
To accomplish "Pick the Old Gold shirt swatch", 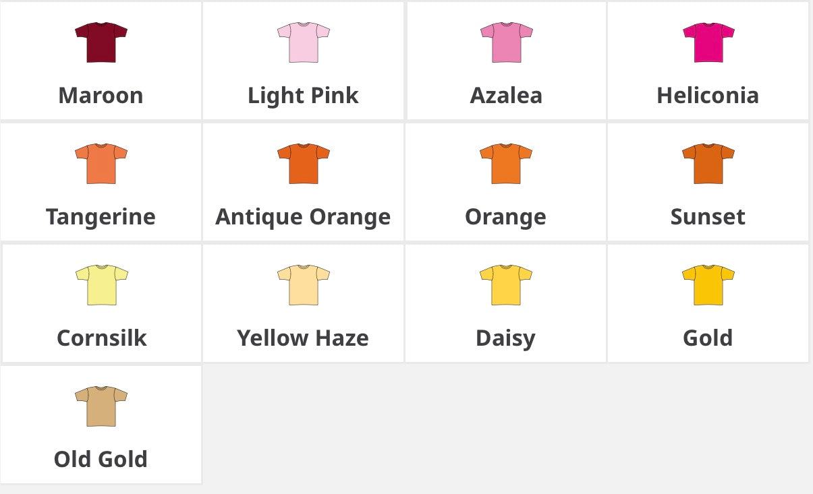I will point(101,406).
